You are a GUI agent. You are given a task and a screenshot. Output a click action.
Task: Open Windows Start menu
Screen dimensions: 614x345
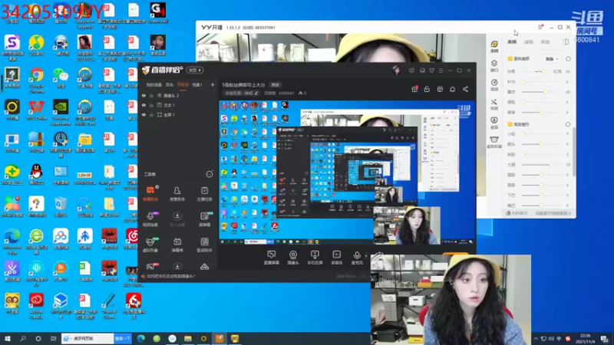[x=8, y=338]
